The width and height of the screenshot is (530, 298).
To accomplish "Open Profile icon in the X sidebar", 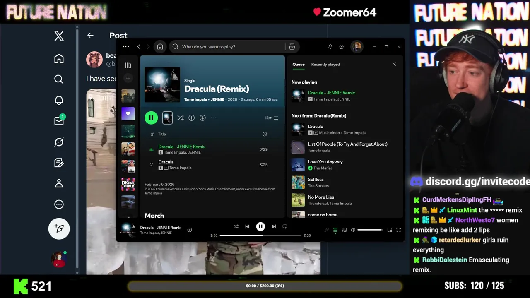I will [x=59, y=183].
